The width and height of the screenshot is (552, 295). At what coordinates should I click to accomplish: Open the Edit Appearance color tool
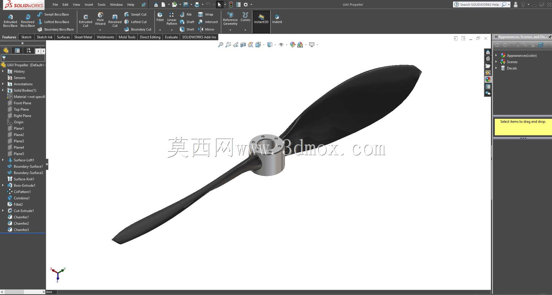(293, 45)
